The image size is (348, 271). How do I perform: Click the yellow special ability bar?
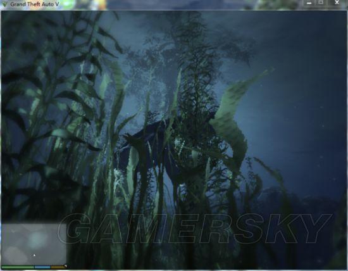click(x=58, y=267)
